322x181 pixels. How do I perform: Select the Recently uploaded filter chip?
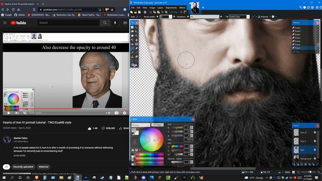pyautogui.click(x=23, y=166)
